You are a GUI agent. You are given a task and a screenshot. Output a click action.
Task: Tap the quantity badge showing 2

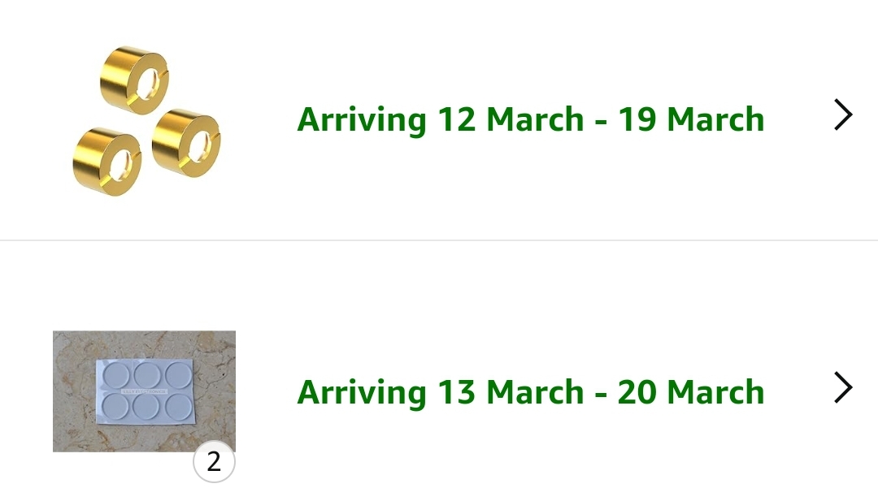(x=214, y=462)
